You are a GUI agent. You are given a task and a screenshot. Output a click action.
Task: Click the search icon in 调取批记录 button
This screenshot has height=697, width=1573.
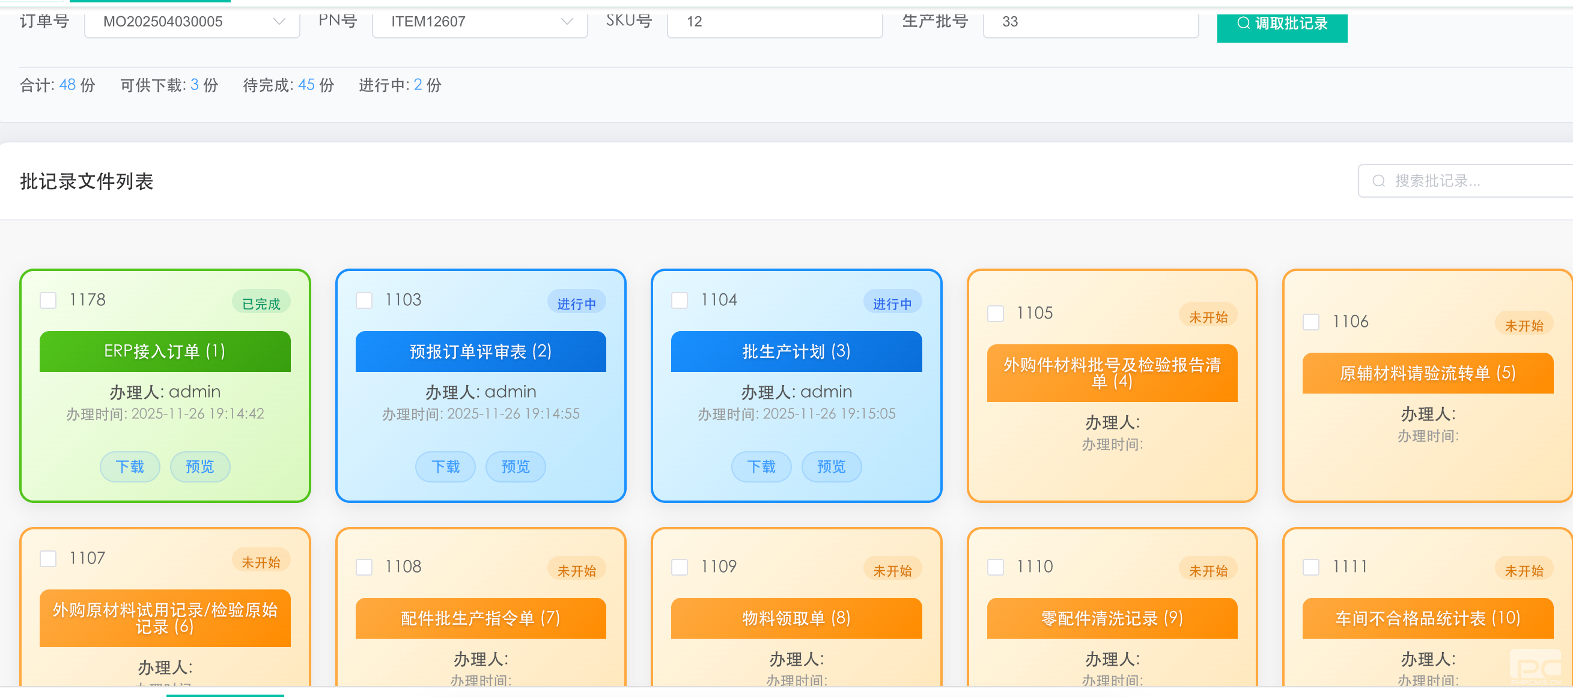tap(1243, 23)
